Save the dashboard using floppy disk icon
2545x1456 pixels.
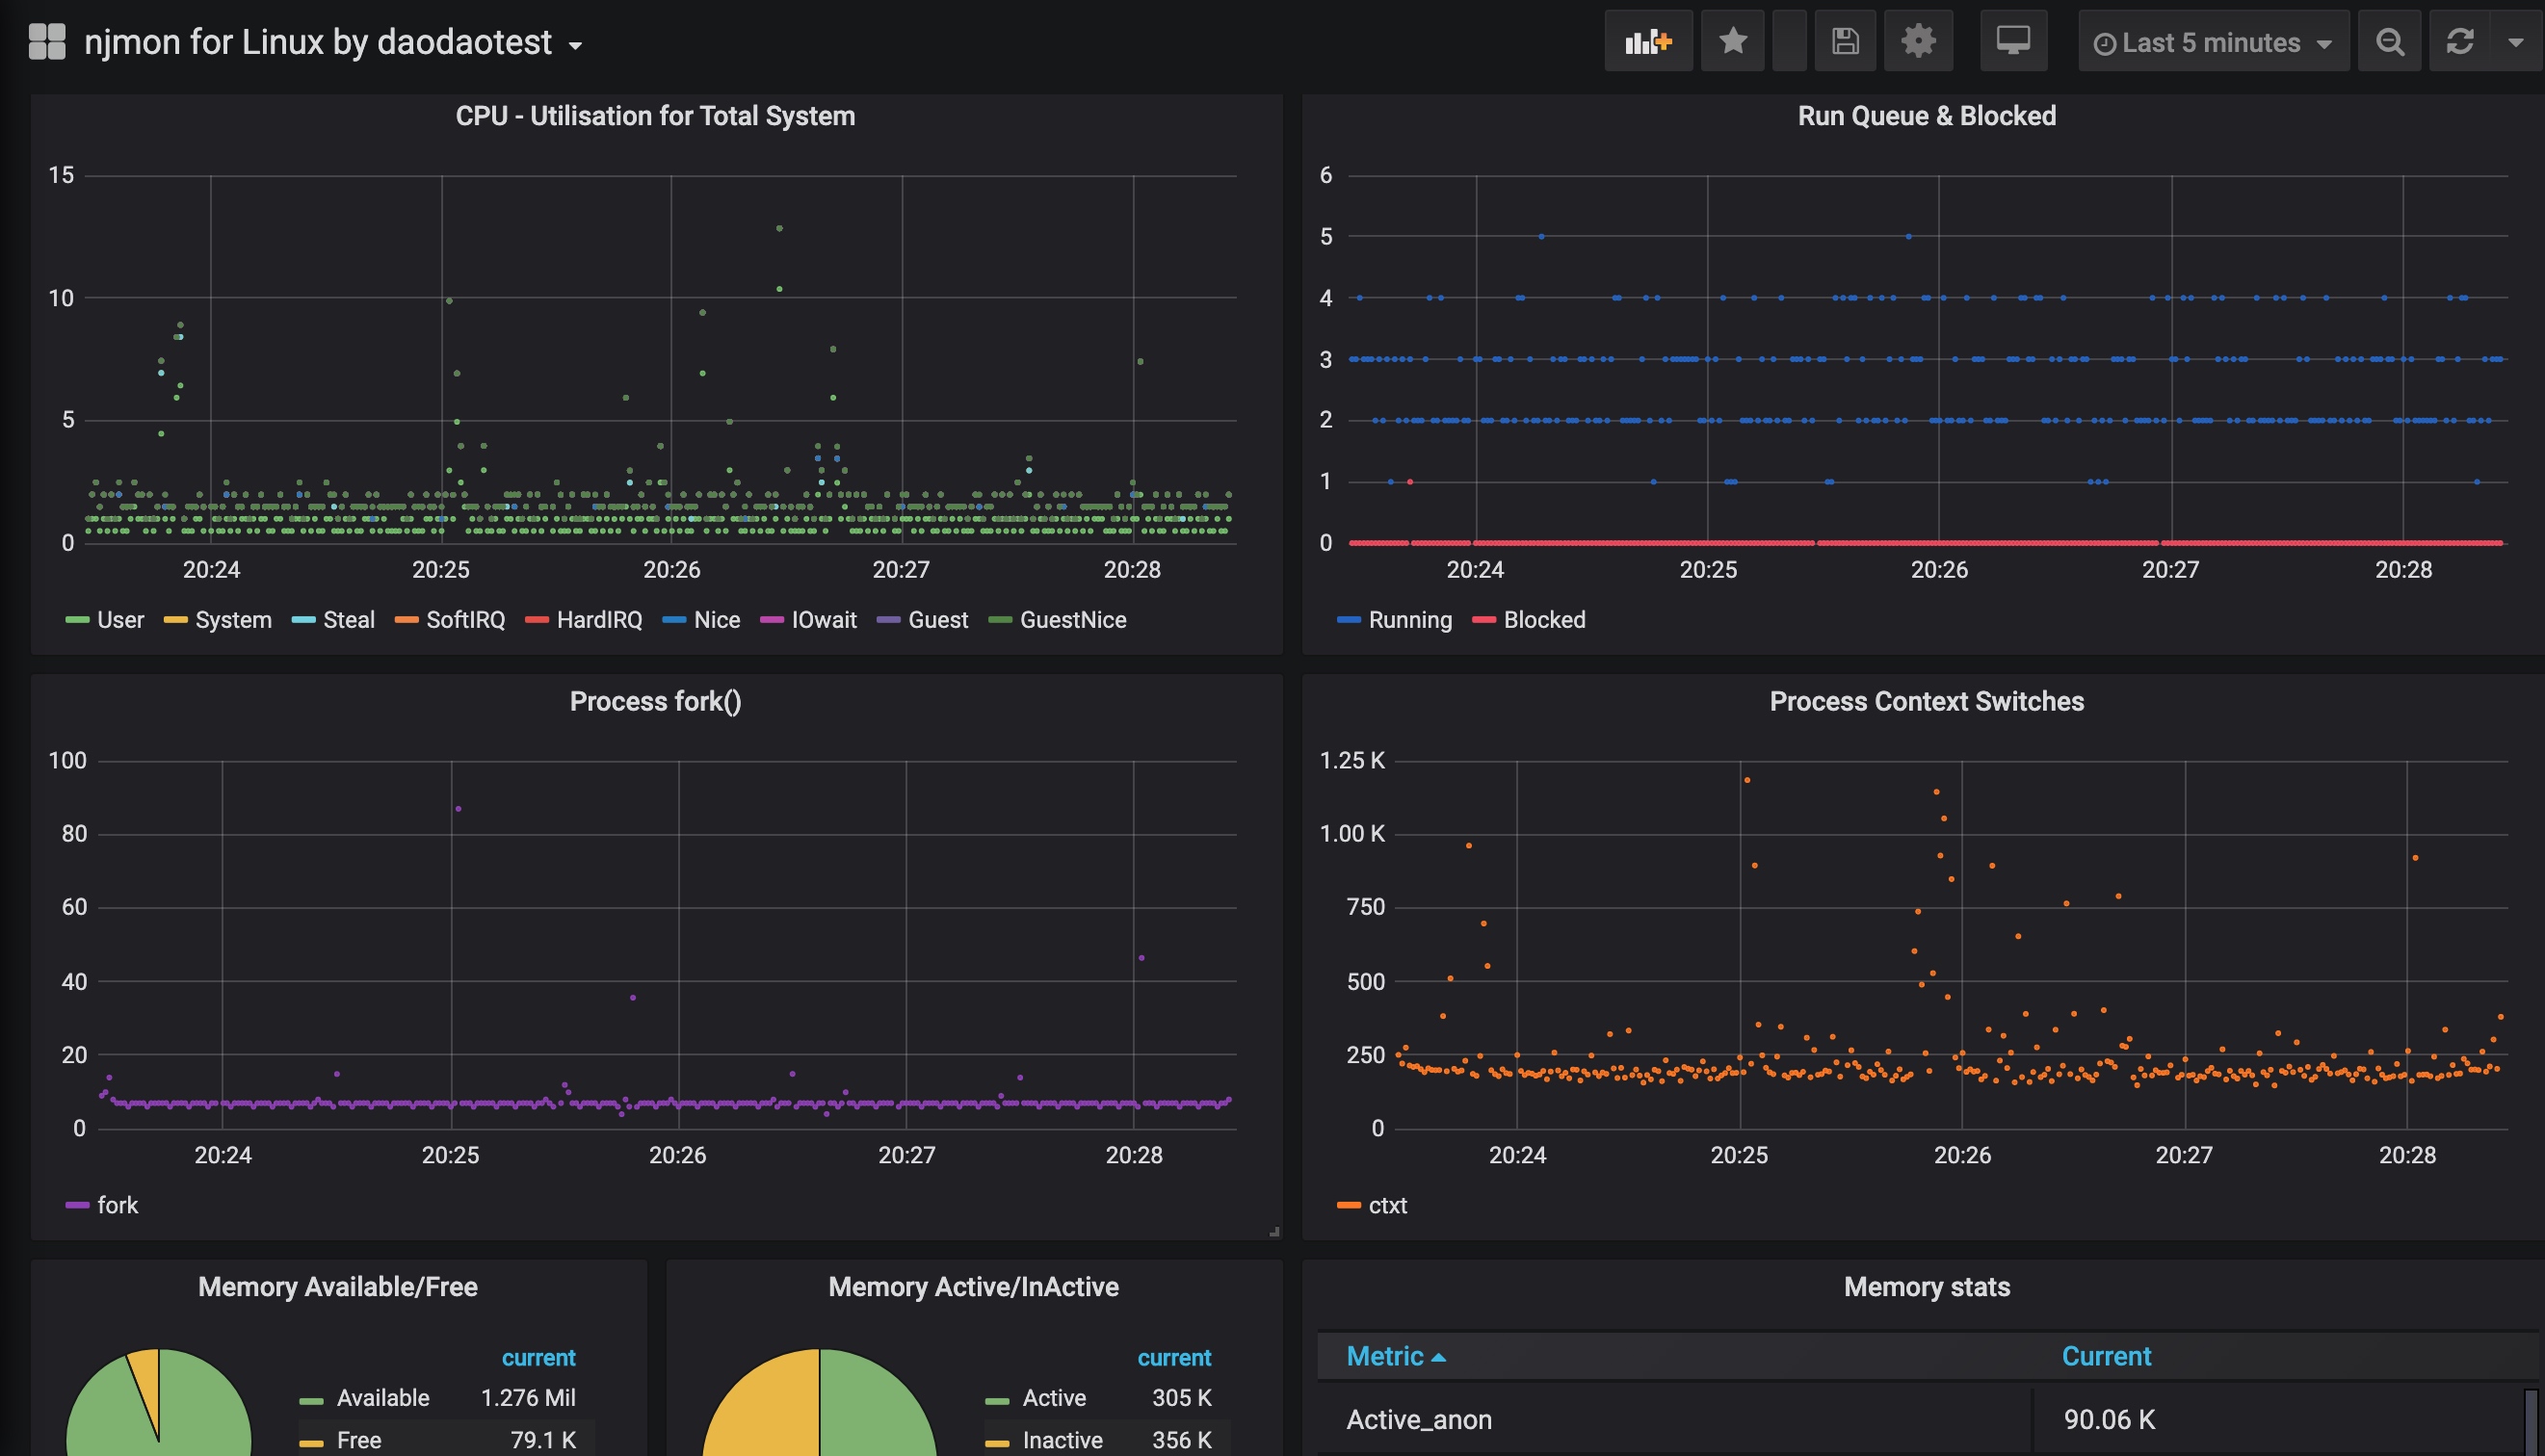1845,41
